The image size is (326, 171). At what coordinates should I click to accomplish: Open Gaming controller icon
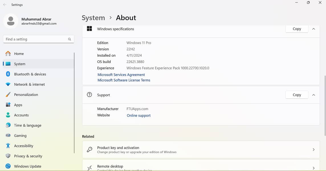click(x=8, y=136)
